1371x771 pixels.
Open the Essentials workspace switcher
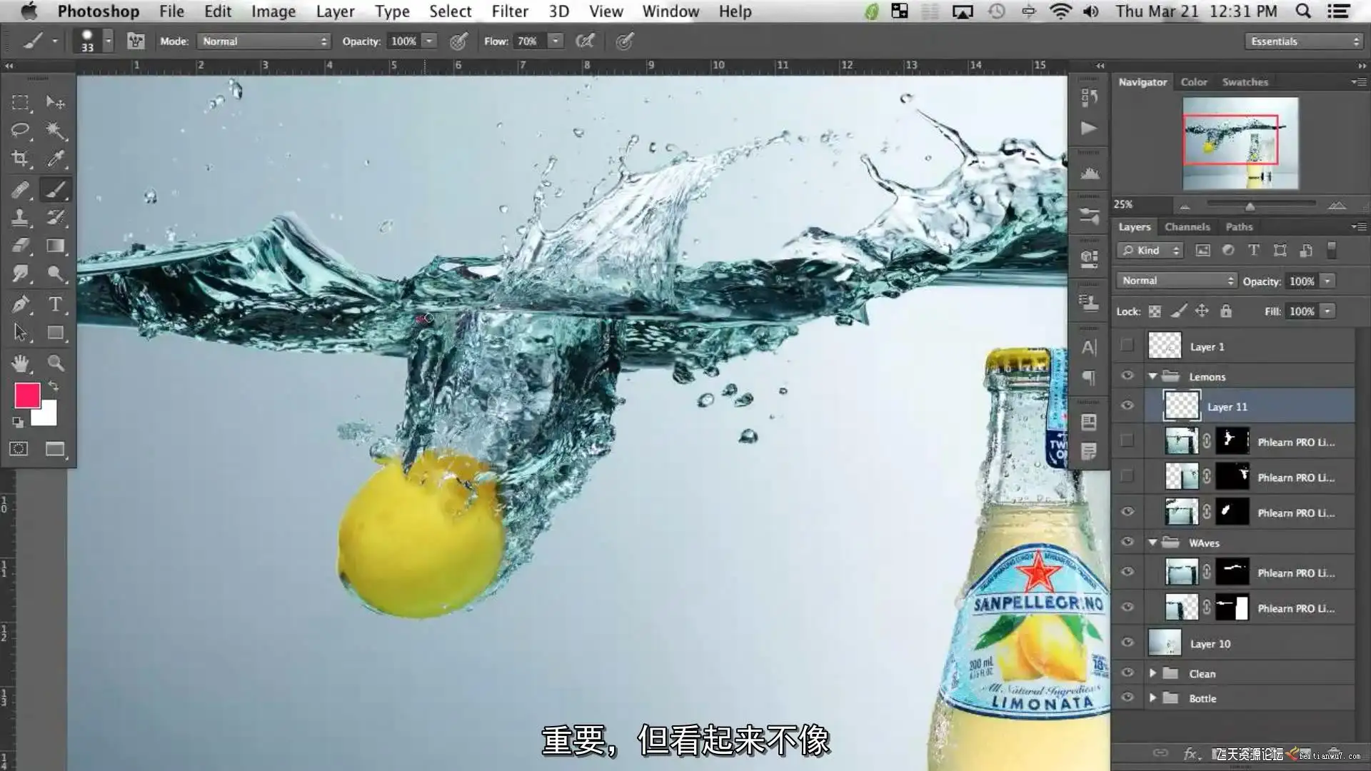tap(1304, 41)
